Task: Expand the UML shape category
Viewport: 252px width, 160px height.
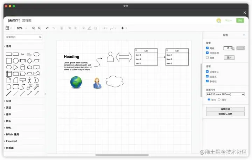Action: coord(8,128)
